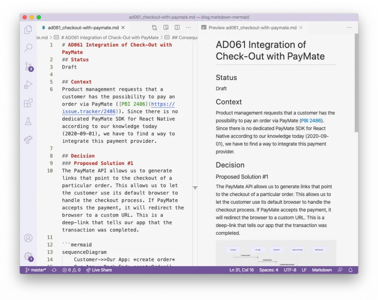The image size is (378, 300).
Task: Click the preview icon on Preview tab
Action: point(204,27)
